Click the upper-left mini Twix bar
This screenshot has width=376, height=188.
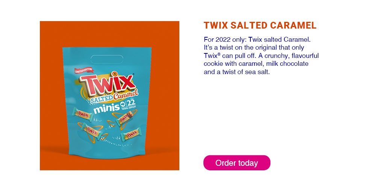click(83, 114)
